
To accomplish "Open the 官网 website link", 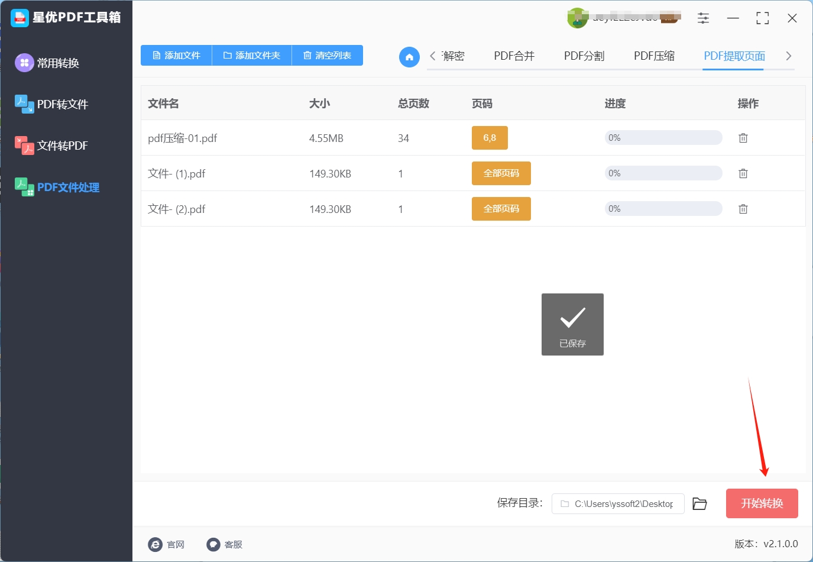I will 167,544.
